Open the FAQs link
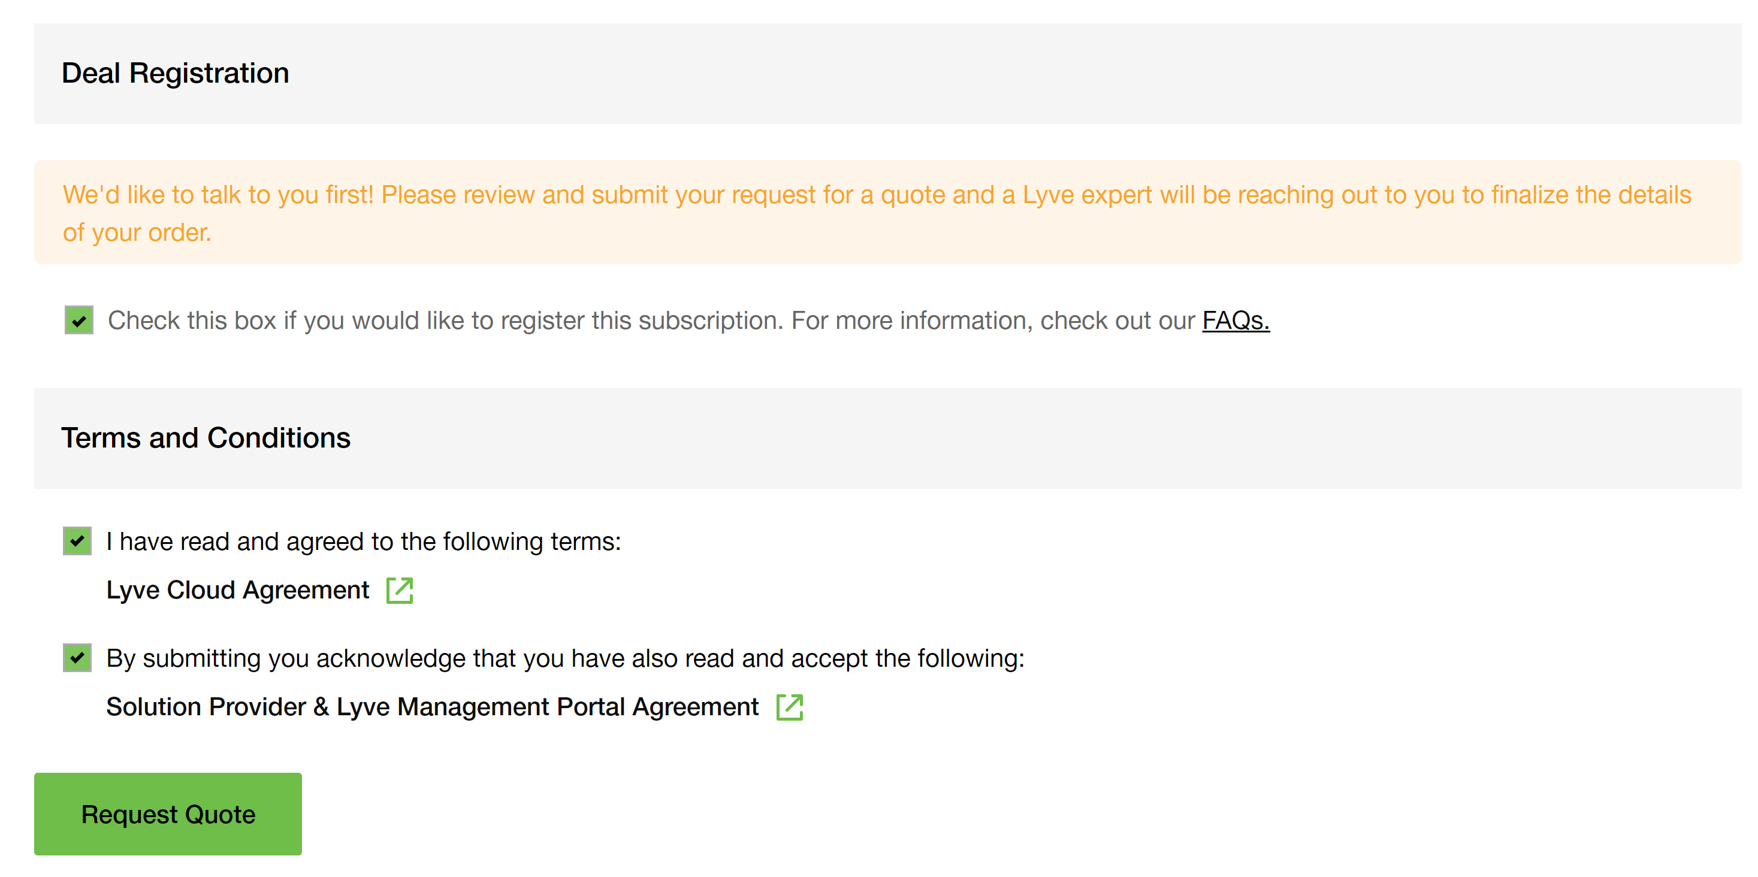The height and width of the screenshot is (877, 1758). click(1236, 320)
